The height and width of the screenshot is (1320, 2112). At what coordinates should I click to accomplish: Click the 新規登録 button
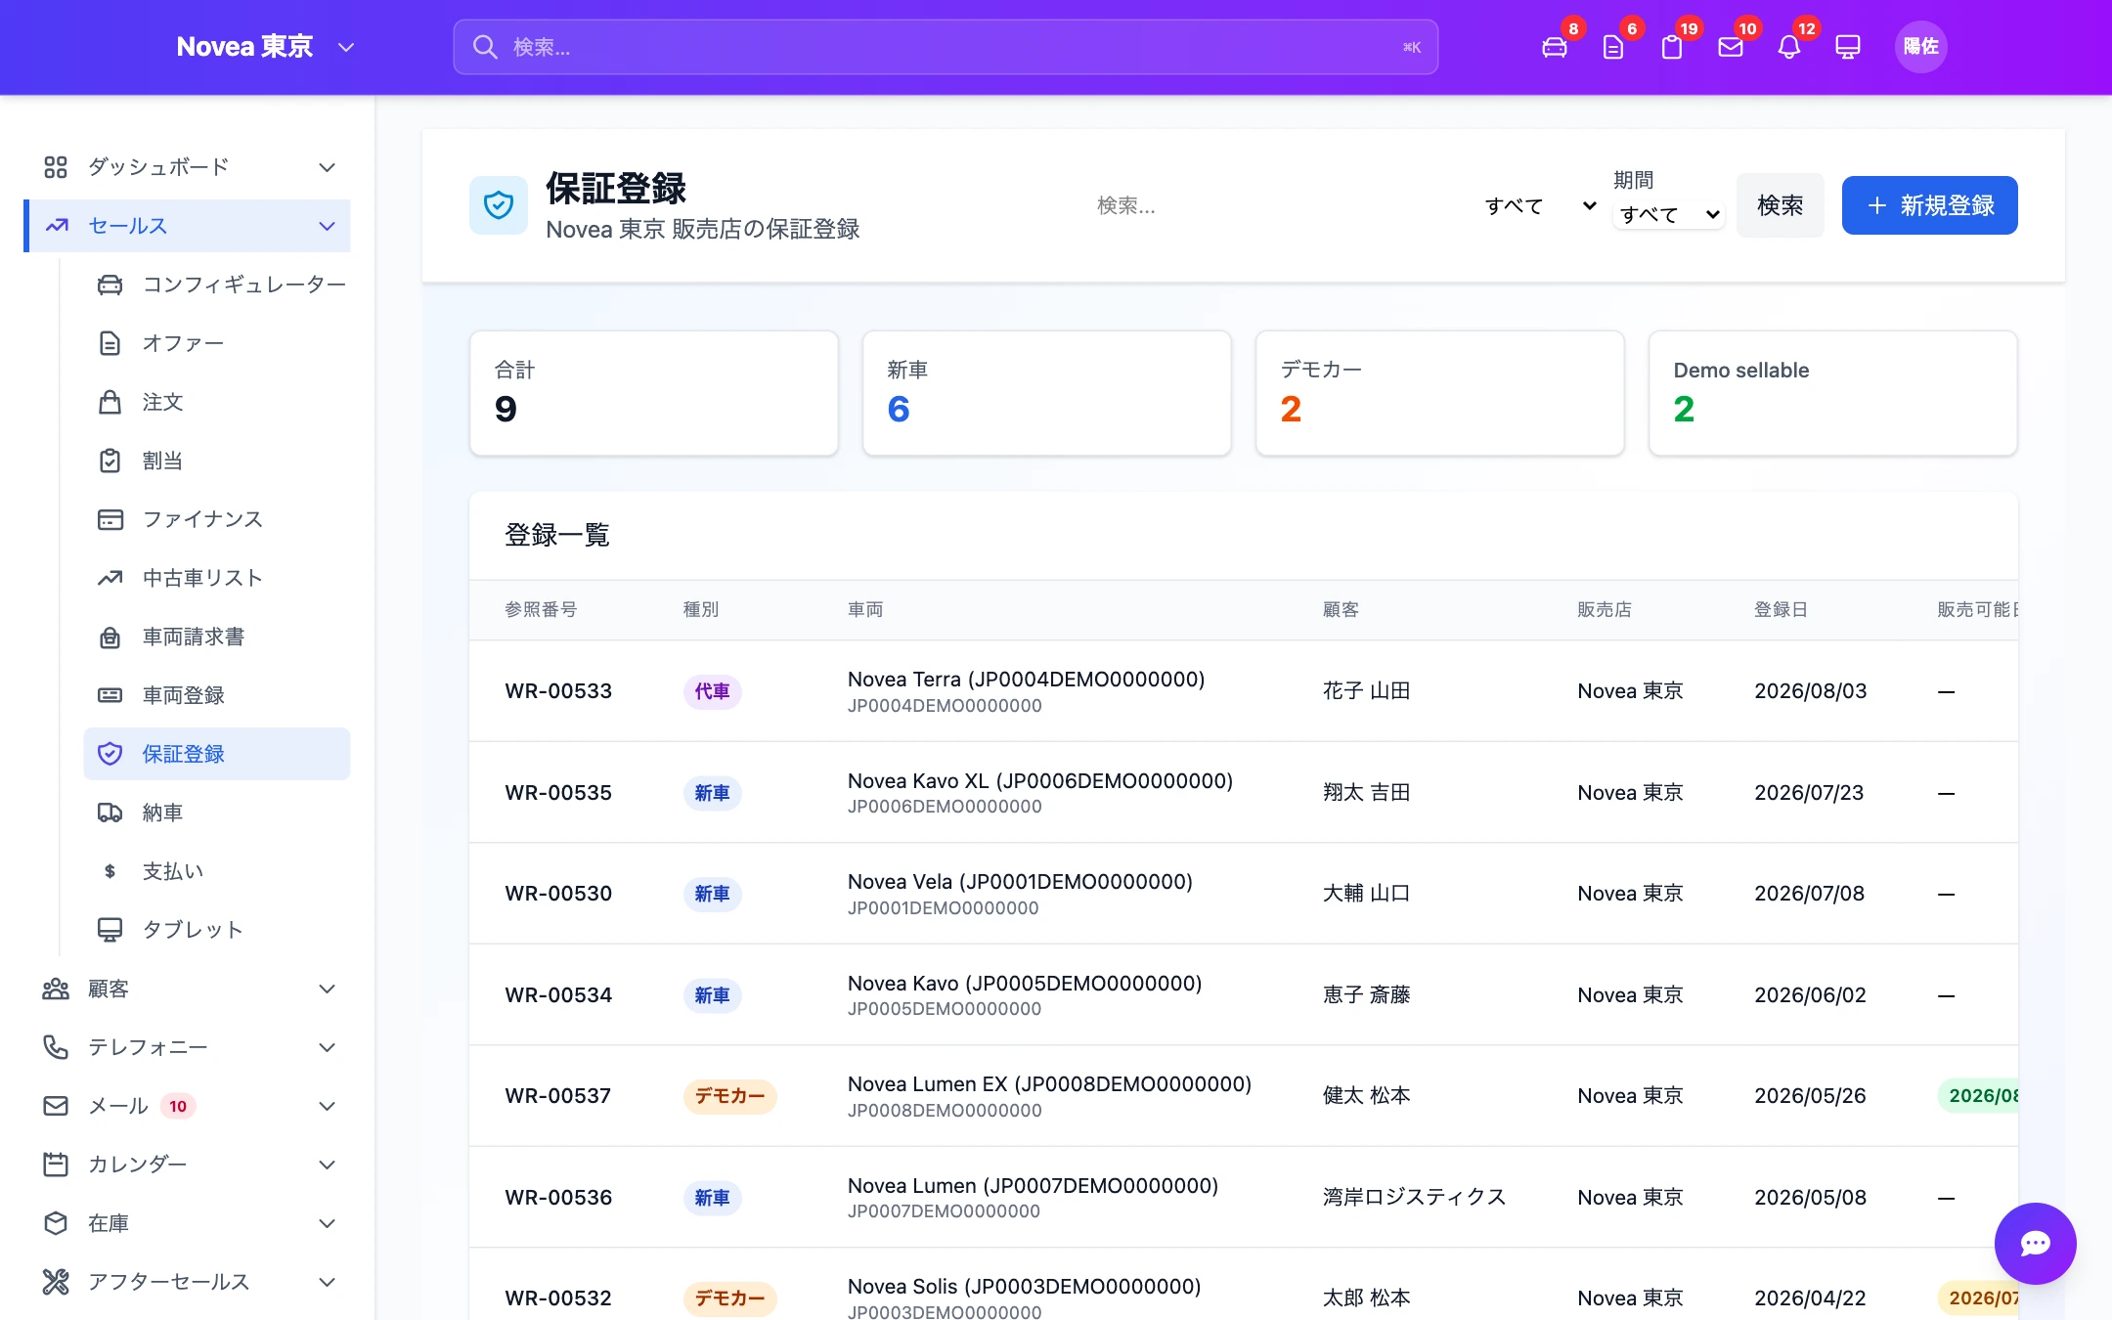[1929, 205]
